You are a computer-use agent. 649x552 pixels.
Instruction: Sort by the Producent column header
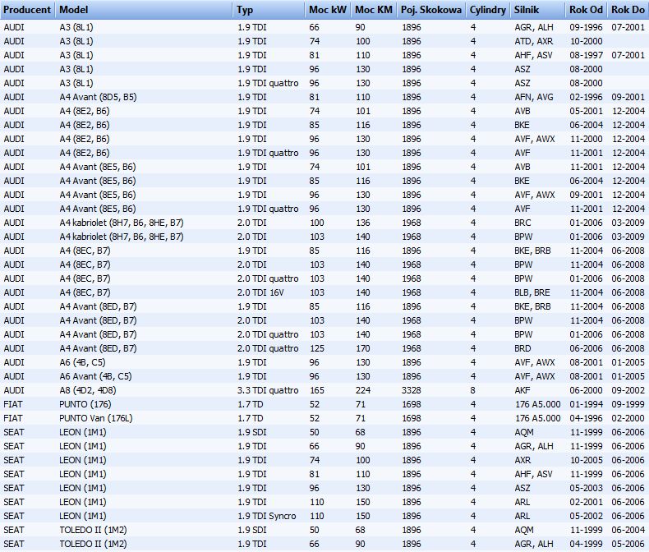[x=27, y=10]
